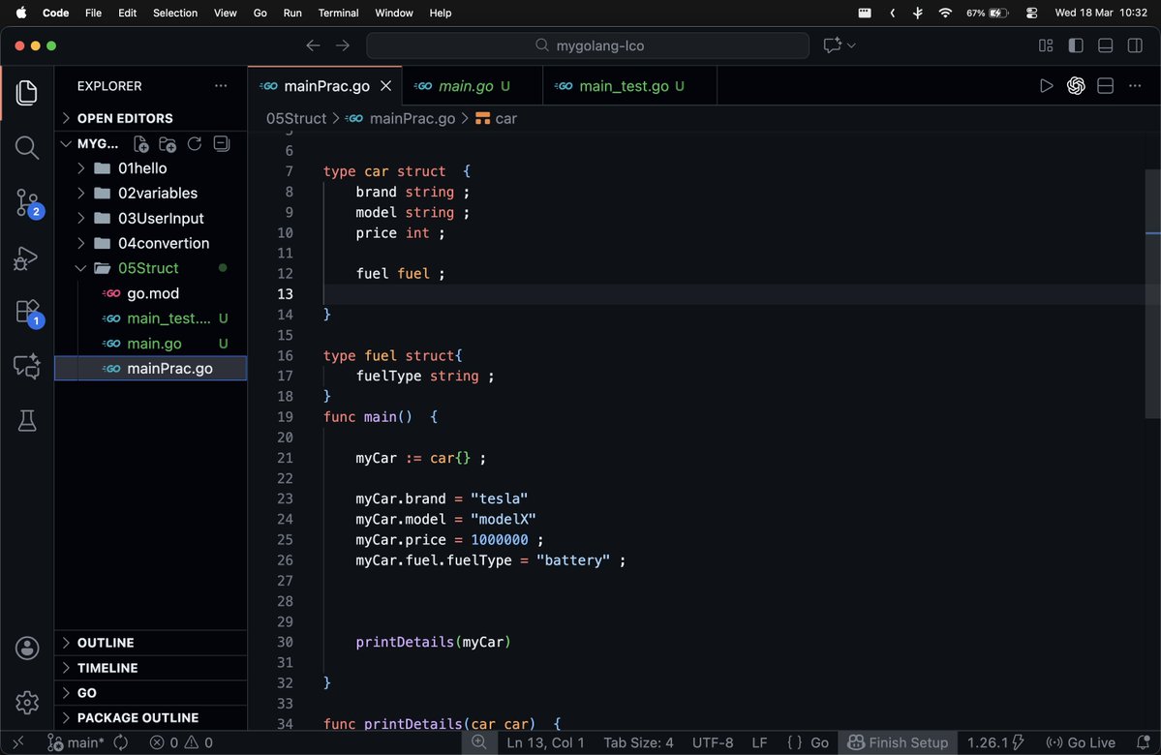Toggle the bottom Panel visibility
1161x755 pixels.
(1106, 45)
